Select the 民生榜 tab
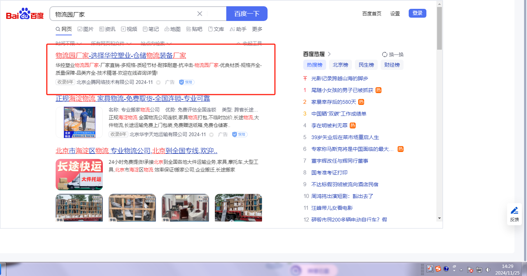The height and width of the screenshot is (276, 527). coord(366,65)
